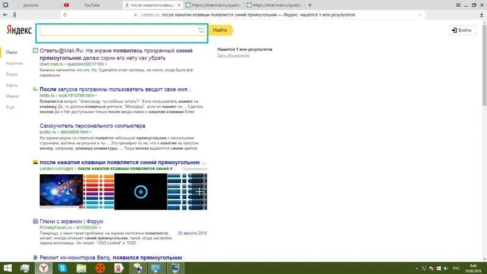
Task: Open first image thumbnail with glowing tablet
Action: point(61,191)
